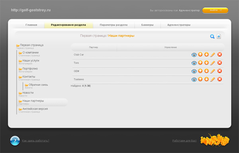
Task: Move Club Car down with arrow icon
Action: (206, 54)
